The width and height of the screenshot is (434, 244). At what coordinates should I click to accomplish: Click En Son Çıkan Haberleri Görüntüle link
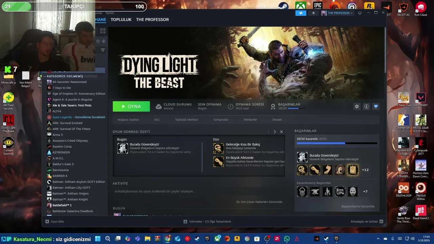click(x=259, y=202)
